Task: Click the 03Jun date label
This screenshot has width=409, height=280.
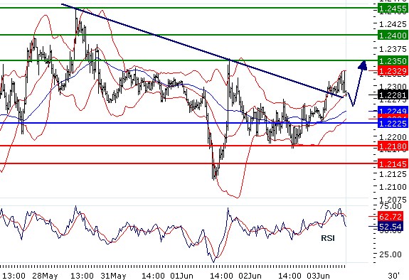Action: tap(318, 276)
